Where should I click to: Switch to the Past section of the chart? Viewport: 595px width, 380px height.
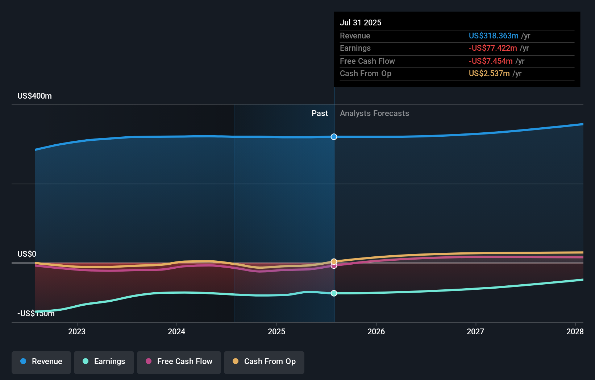point(320,113)
